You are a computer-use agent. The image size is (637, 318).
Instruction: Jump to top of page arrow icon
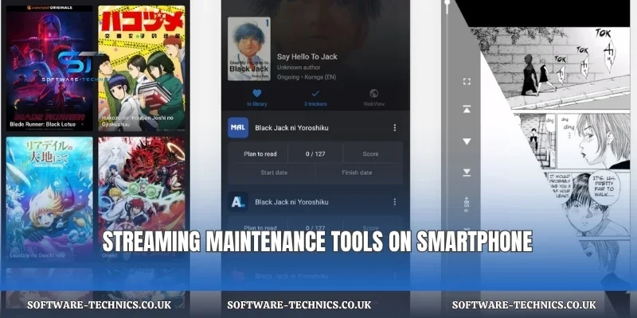467,109
